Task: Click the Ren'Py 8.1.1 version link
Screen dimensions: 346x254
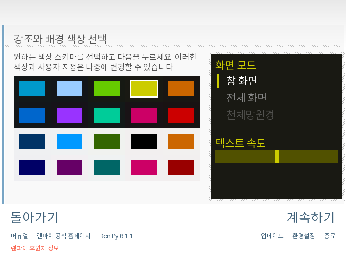Action: [x=116, y=236]
